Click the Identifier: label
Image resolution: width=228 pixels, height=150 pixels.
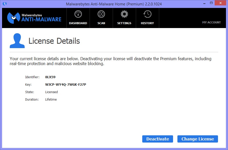pos(32,77)
